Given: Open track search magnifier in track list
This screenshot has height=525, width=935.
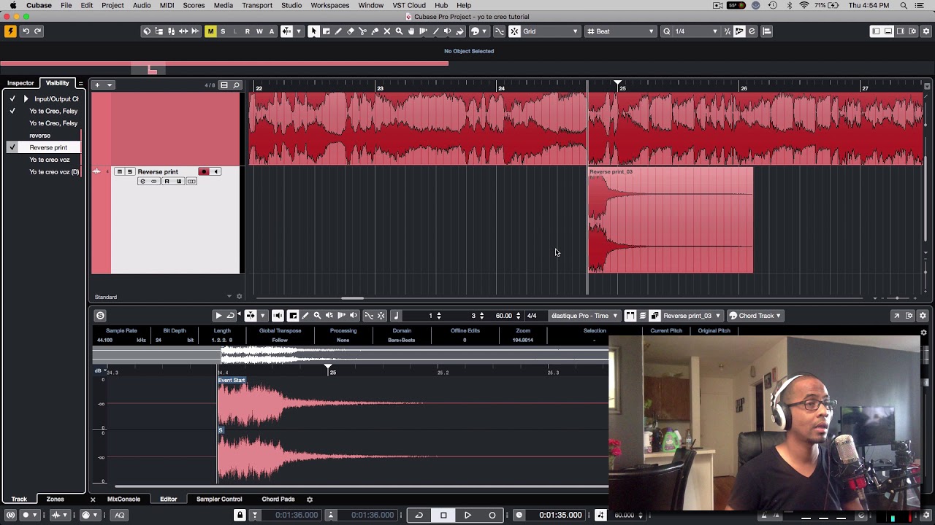Looking at the screenshot, I should (236, 85).
